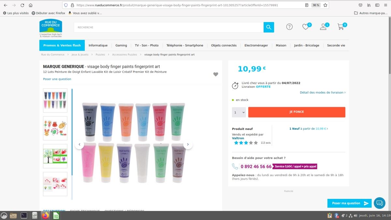The width and height of the screenshot is (391, 220).
Task: Launch Firefox from the taskbar
Action: [45, 215]
